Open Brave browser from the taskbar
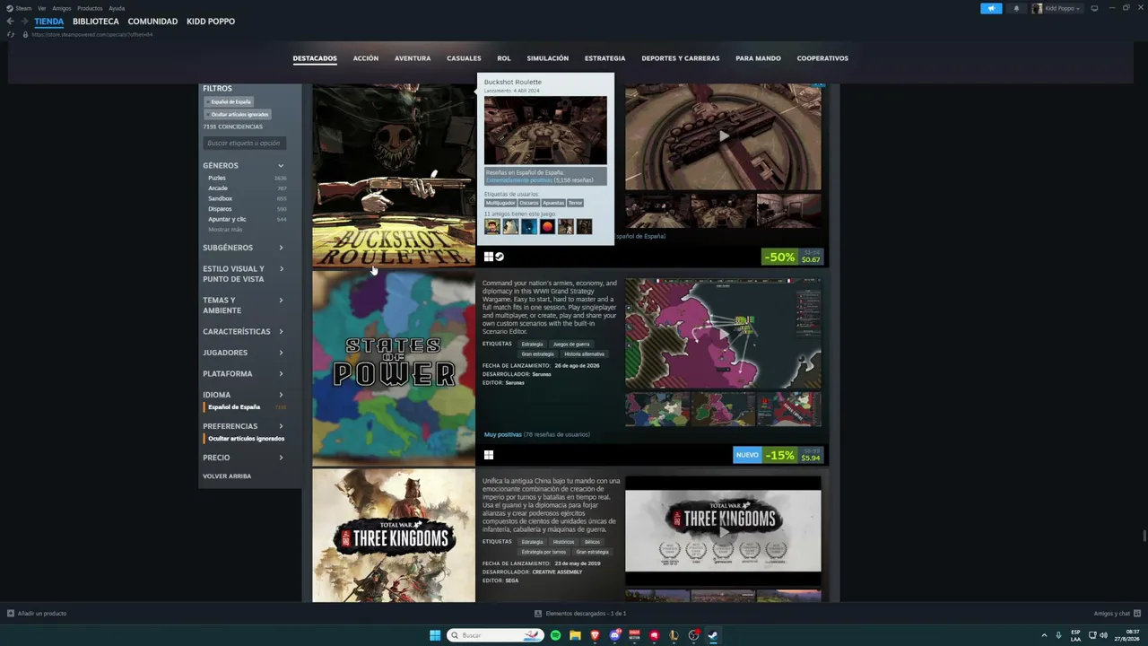Viewport: 1148px width, 646px height. [595, 635]
